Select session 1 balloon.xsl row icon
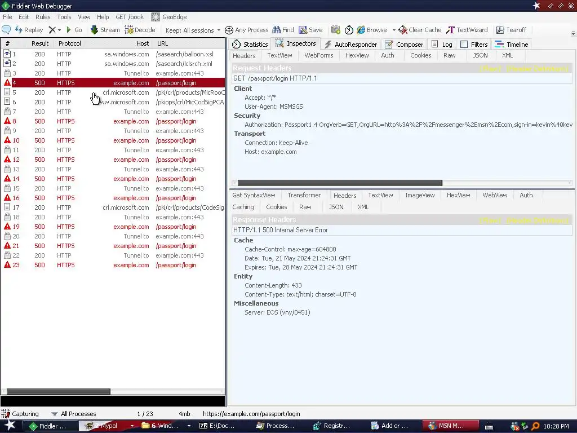The width and height of the screenshot is (577, 433). pos(7,54)
